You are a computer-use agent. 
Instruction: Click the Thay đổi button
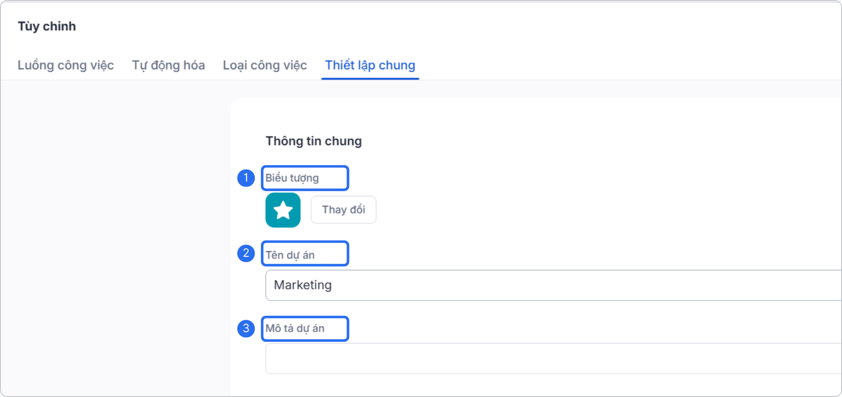(343, 210)
